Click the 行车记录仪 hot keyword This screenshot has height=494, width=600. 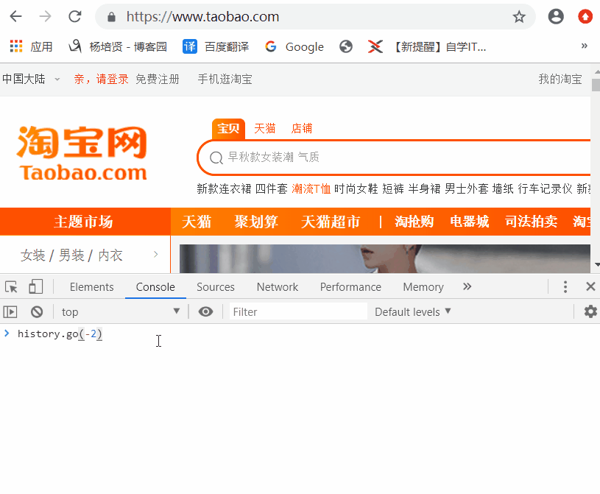(x=545, y=188)
